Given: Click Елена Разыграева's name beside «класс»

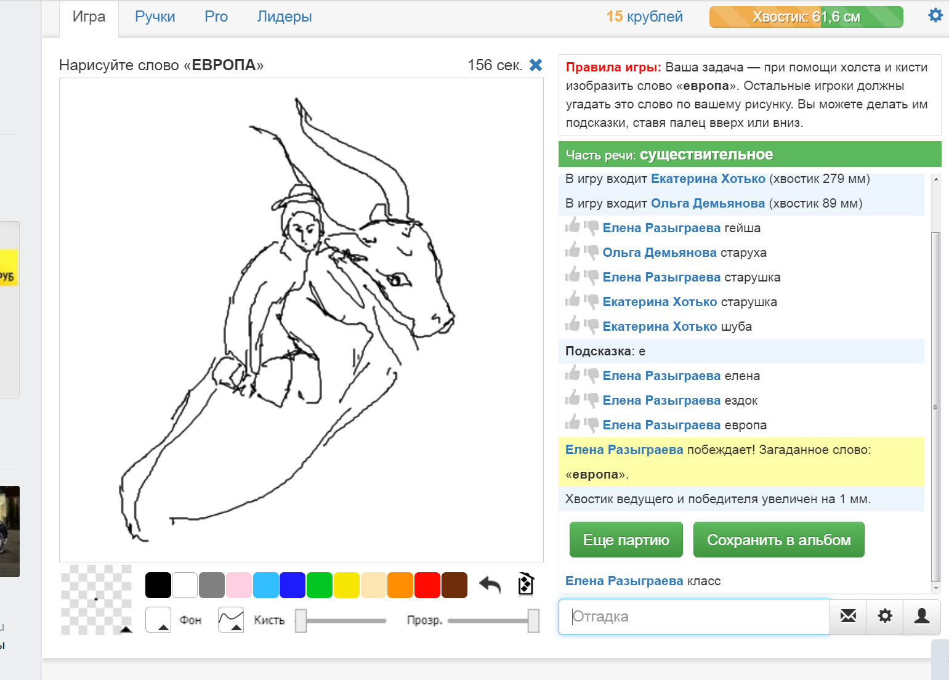Looking at the screenshot, I should [624, 581].
